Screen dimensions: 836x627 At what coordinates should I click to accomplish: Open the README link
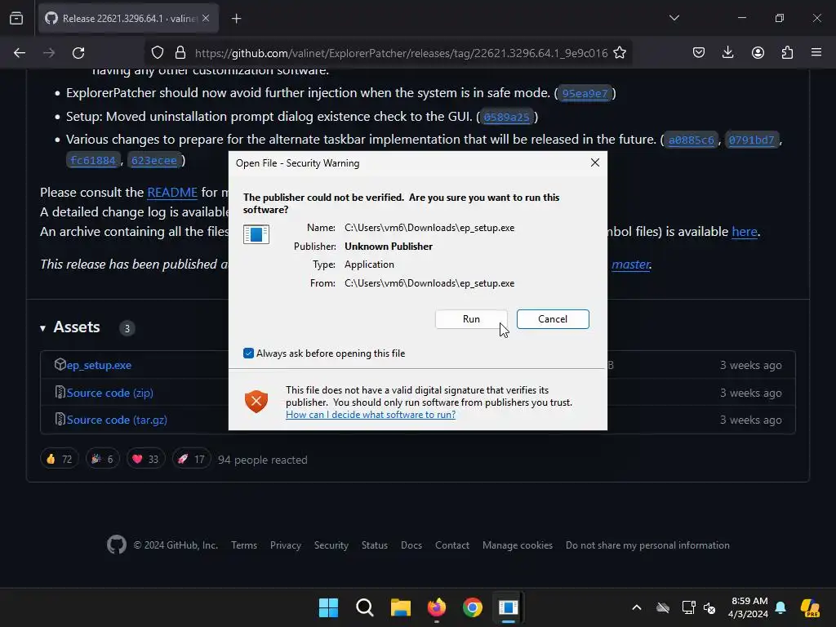172,192
